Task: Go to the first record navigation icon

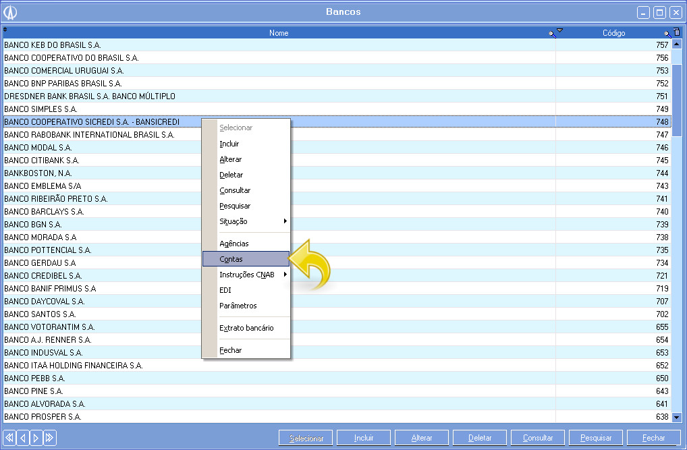Action: click(x=9, y=437)
